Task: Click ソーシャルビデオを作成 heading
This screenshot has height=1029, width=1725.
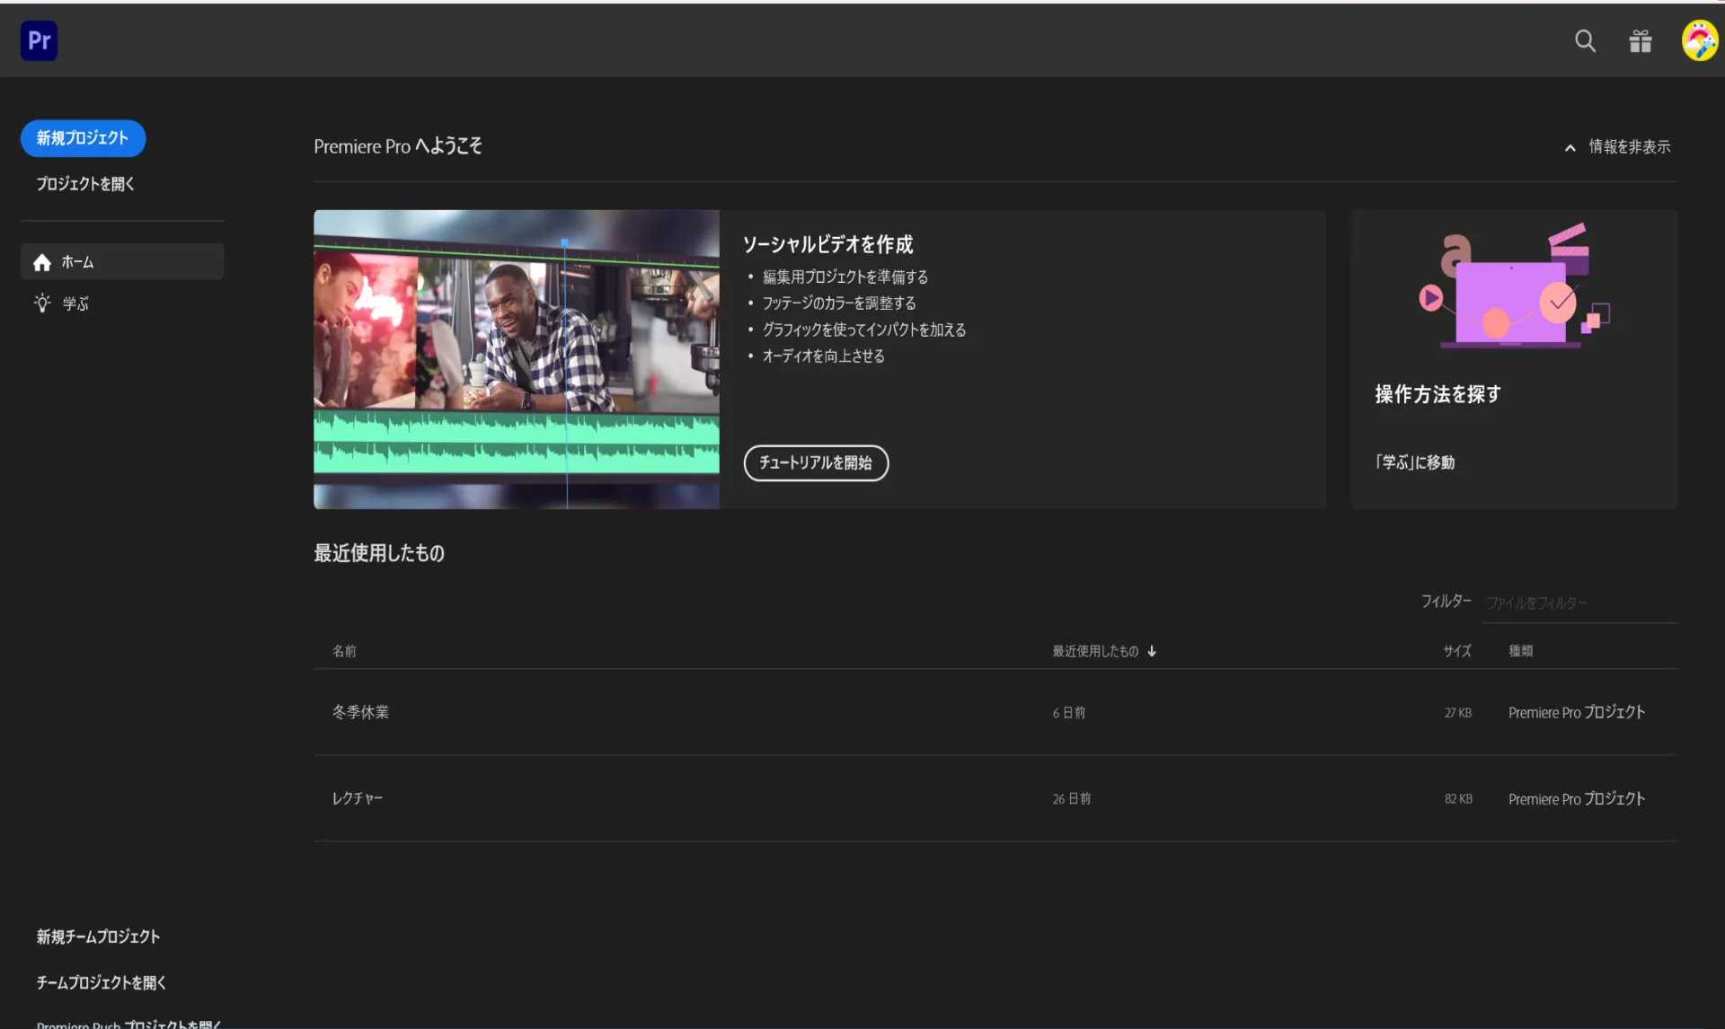Action: coord(827,244)
